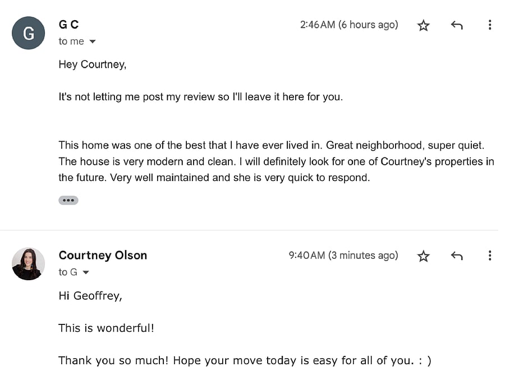Star Courtney Olson's reply message
Screen dimensions: 505x376
(x=423, y=256)
